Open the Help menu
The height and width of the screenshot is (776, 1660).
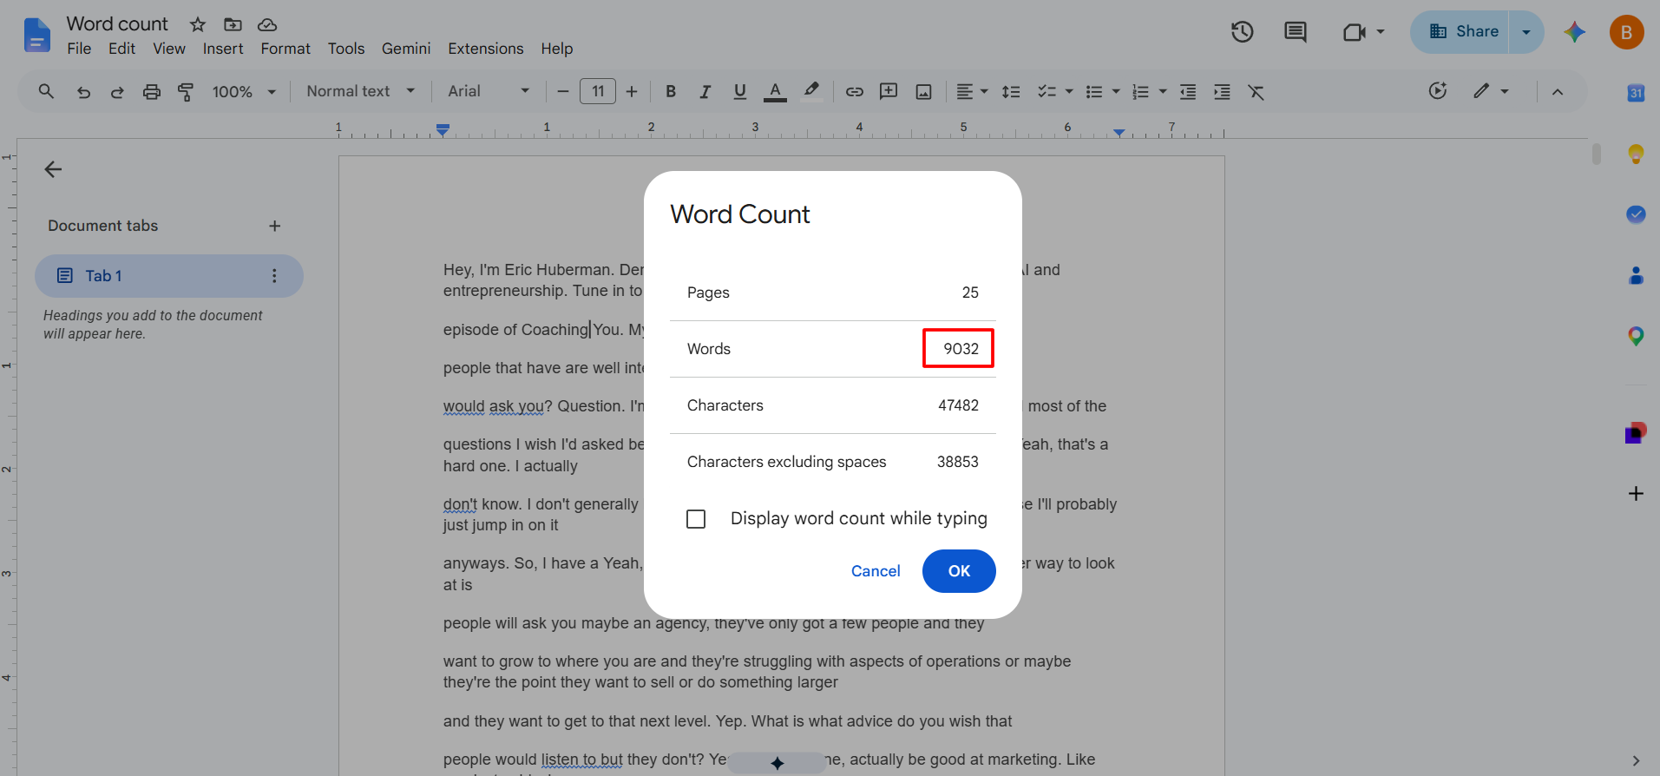pos(557,49)
